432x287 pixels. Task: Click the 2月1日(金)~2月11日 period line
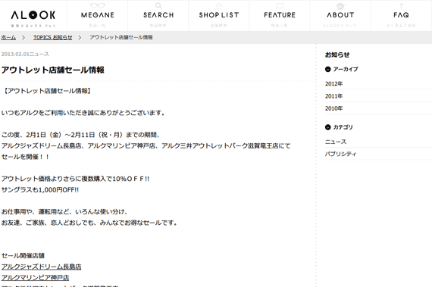pos(80,135)
